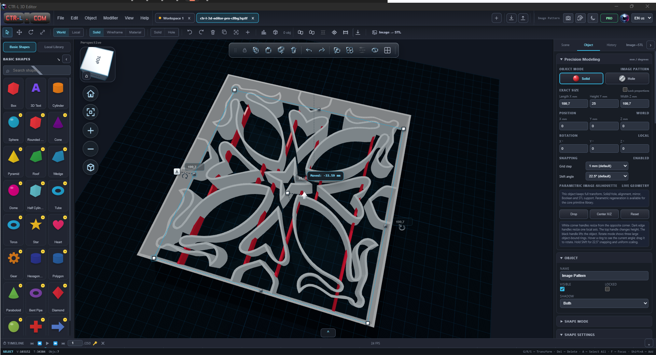Zoom out with the minus viewport button

coord(90,149)
